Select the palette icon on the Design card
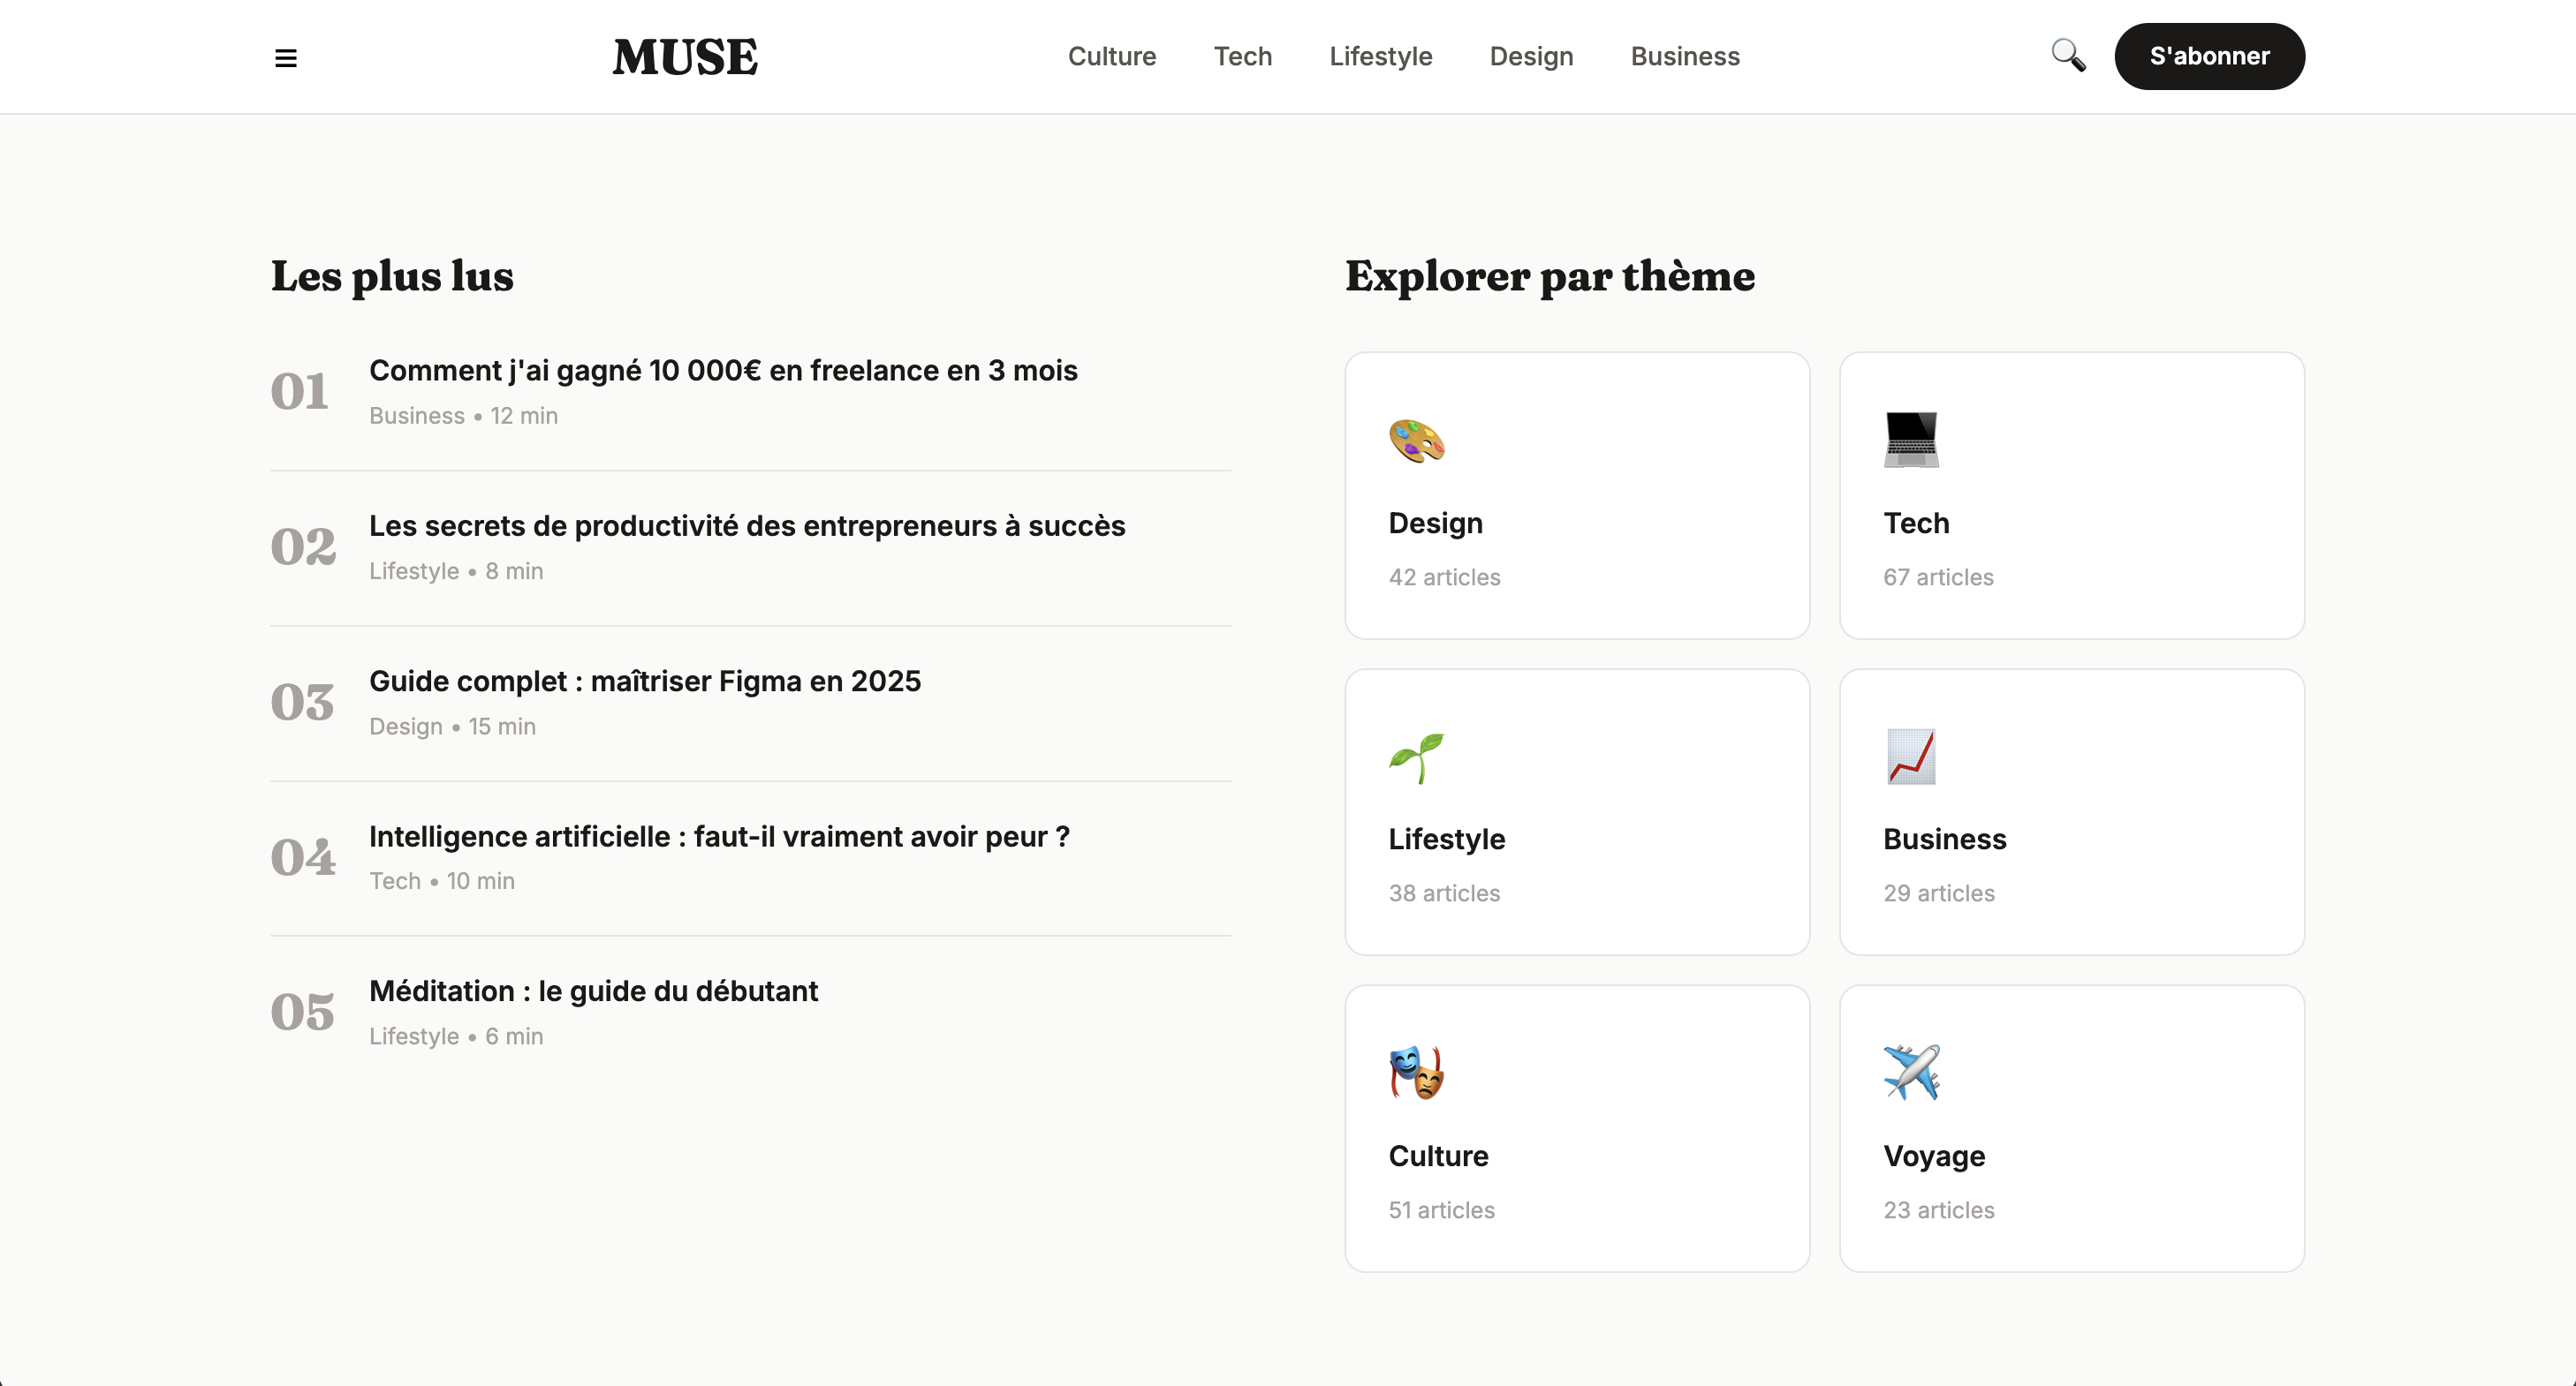The image size is (2576, 1386). (x=1415, y=442)
